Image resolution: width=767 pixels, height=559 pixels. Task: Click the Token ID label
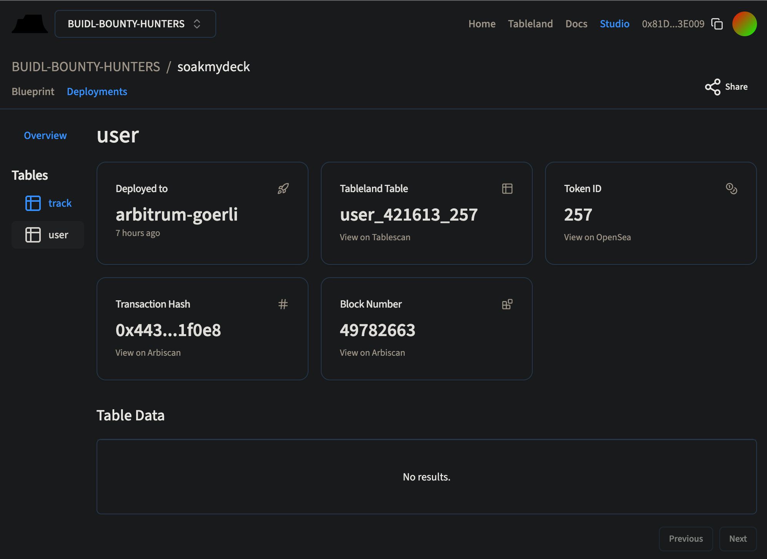coord(583,189)
